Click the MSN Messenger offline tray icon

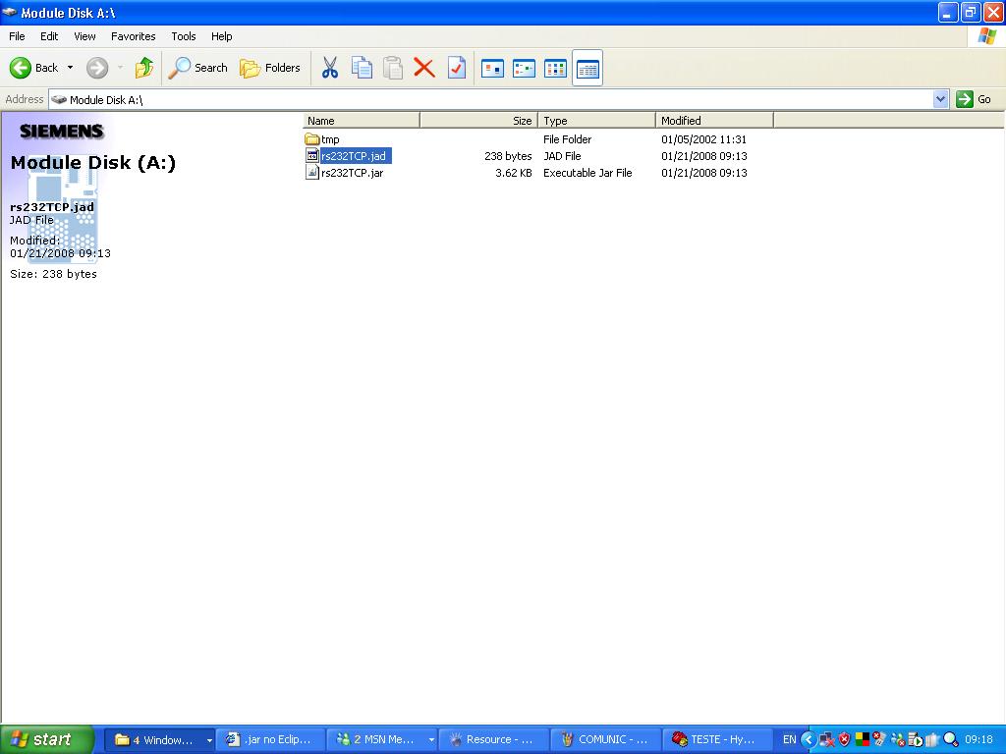pyautogui.click(x=898, y=739)
